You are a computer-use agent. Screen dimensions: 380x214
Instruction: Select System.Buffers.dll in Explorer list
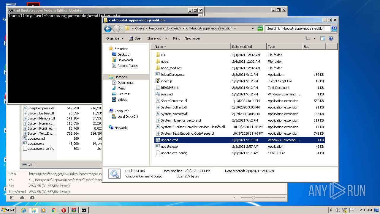point(240,107)
